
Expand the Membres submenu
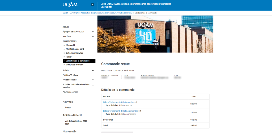tap(93, 36)
